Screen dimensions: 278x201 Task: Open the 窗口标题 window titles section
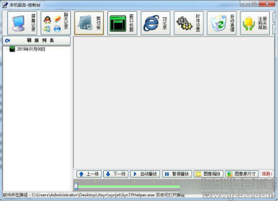click(122, 23)
